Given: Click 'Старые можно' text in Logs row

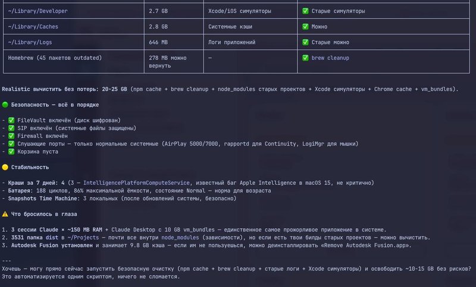Looking at the screenshot, I should 330,42.
